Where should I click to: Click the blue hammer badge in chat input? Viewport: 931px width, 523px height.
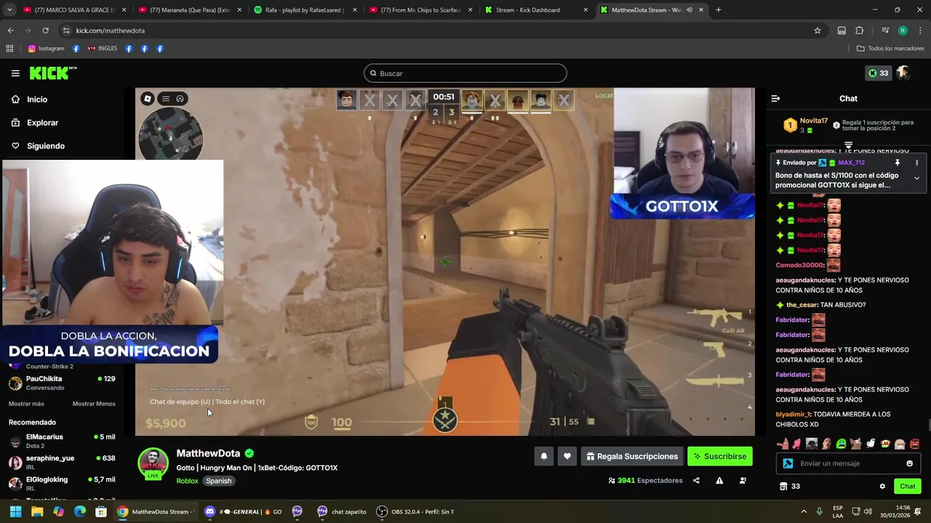coord(788,463)
